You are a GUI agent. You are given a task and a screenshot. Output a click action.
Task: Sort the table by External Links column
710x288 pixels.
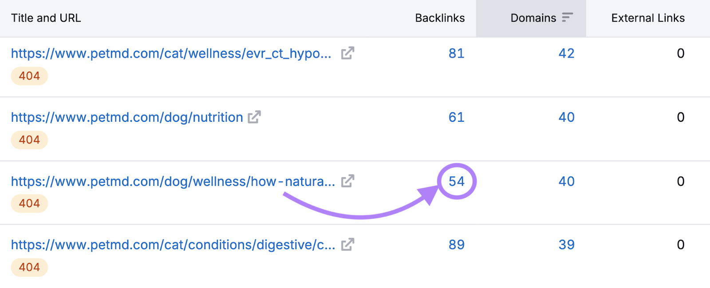point(648,18)
